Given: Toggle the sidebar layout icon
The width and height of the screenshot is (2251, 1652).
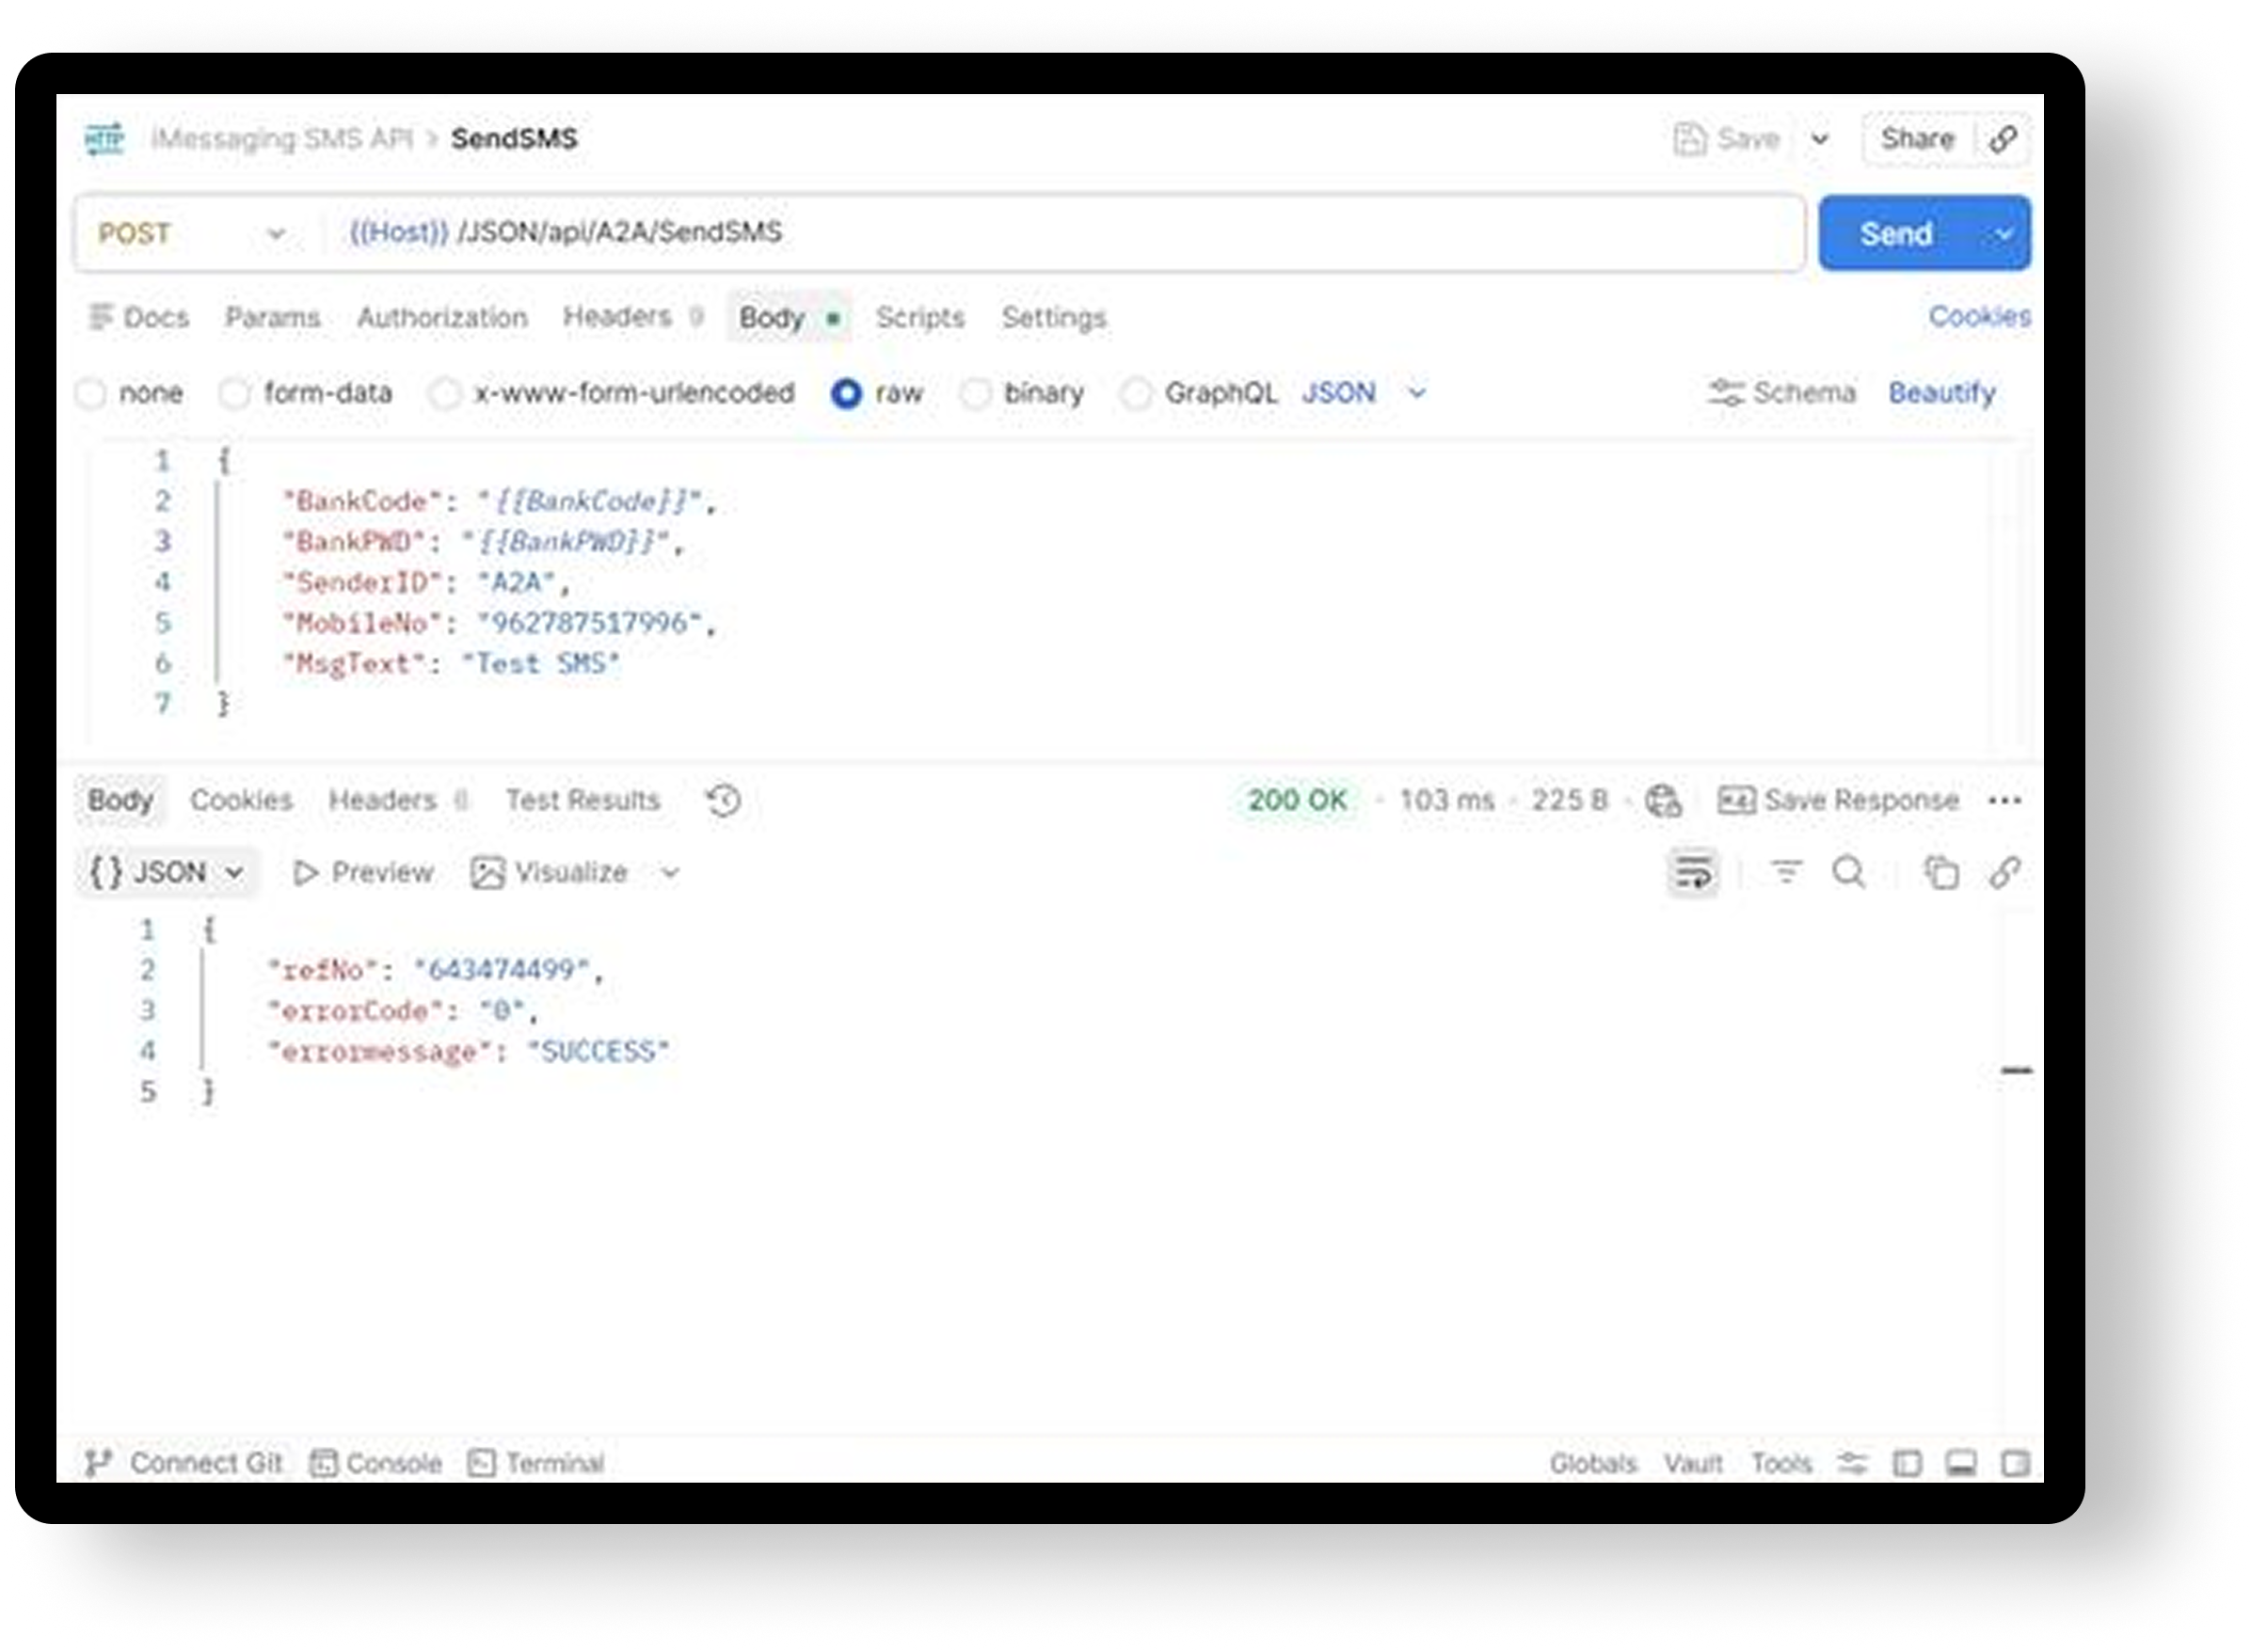Looking at the screenshot, I should click(x=1907, y=1463).
